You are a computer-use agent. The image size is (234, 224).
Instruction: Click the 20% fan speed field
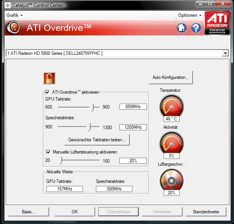(133, 161)
